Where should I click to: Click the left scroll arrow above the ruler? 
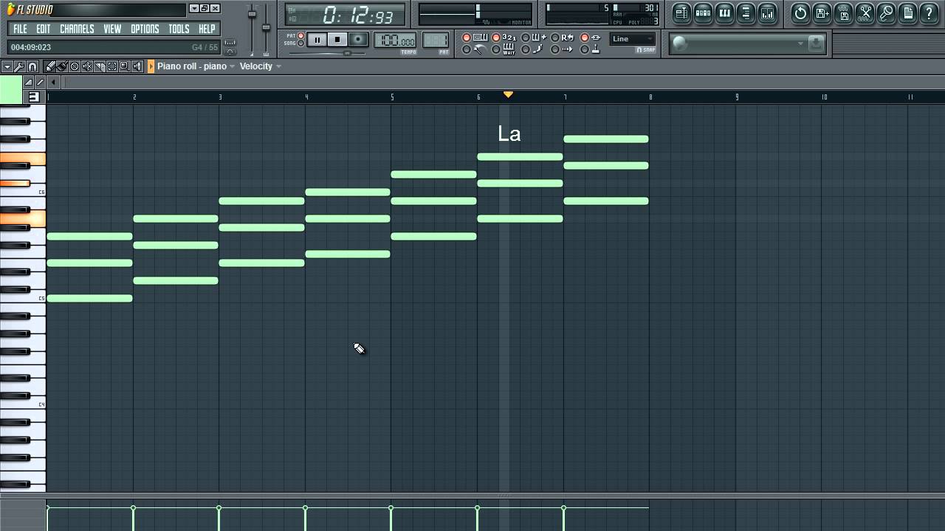[53, 82]
